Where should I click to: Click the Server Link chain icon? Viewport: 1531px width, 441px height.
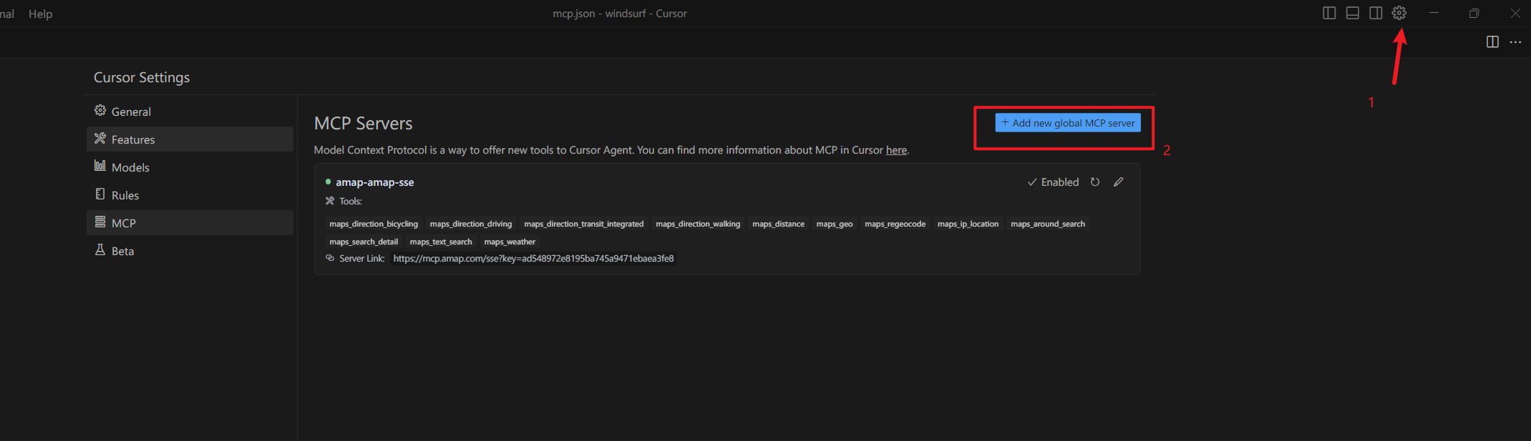point(330,258)
